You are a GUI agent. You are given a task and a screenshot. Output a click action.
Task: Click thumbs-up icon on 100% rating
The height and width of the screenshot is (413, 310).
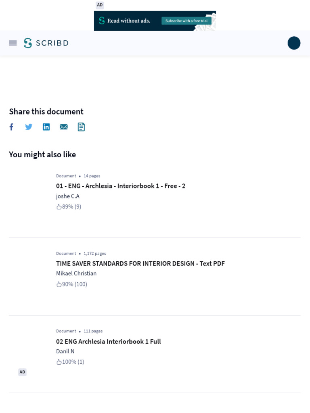(x=59, y=362)
